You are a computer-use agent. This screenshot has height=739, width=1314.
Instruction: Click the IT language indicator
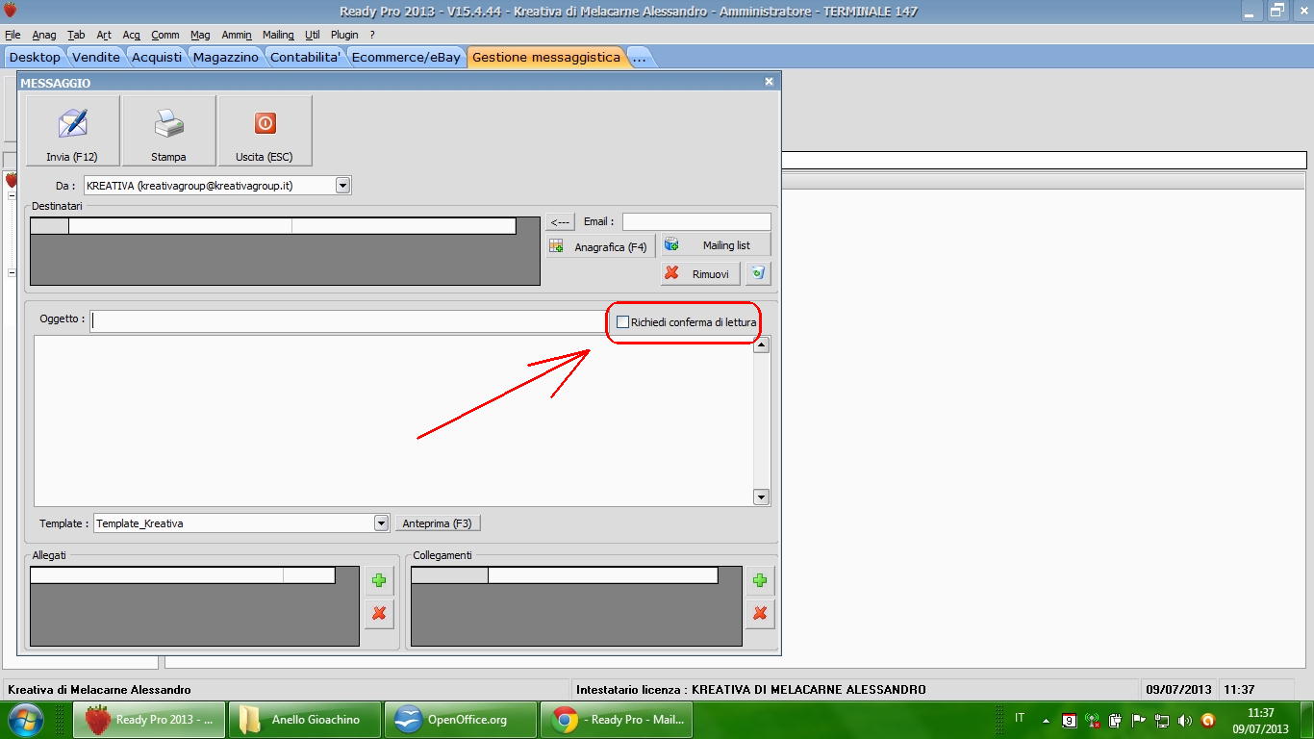[x=1020, y=719]
